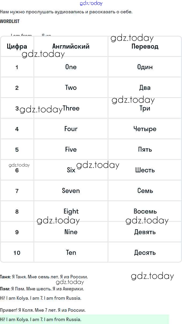Click the "Девять" translation cell
The height and width of the screenshot is (324, 182).
point(145,232)
